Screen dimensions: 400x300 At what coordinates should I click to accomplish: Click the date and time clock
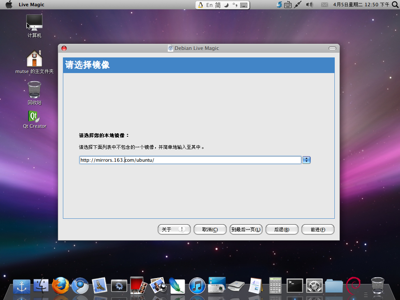coord(361,5)
